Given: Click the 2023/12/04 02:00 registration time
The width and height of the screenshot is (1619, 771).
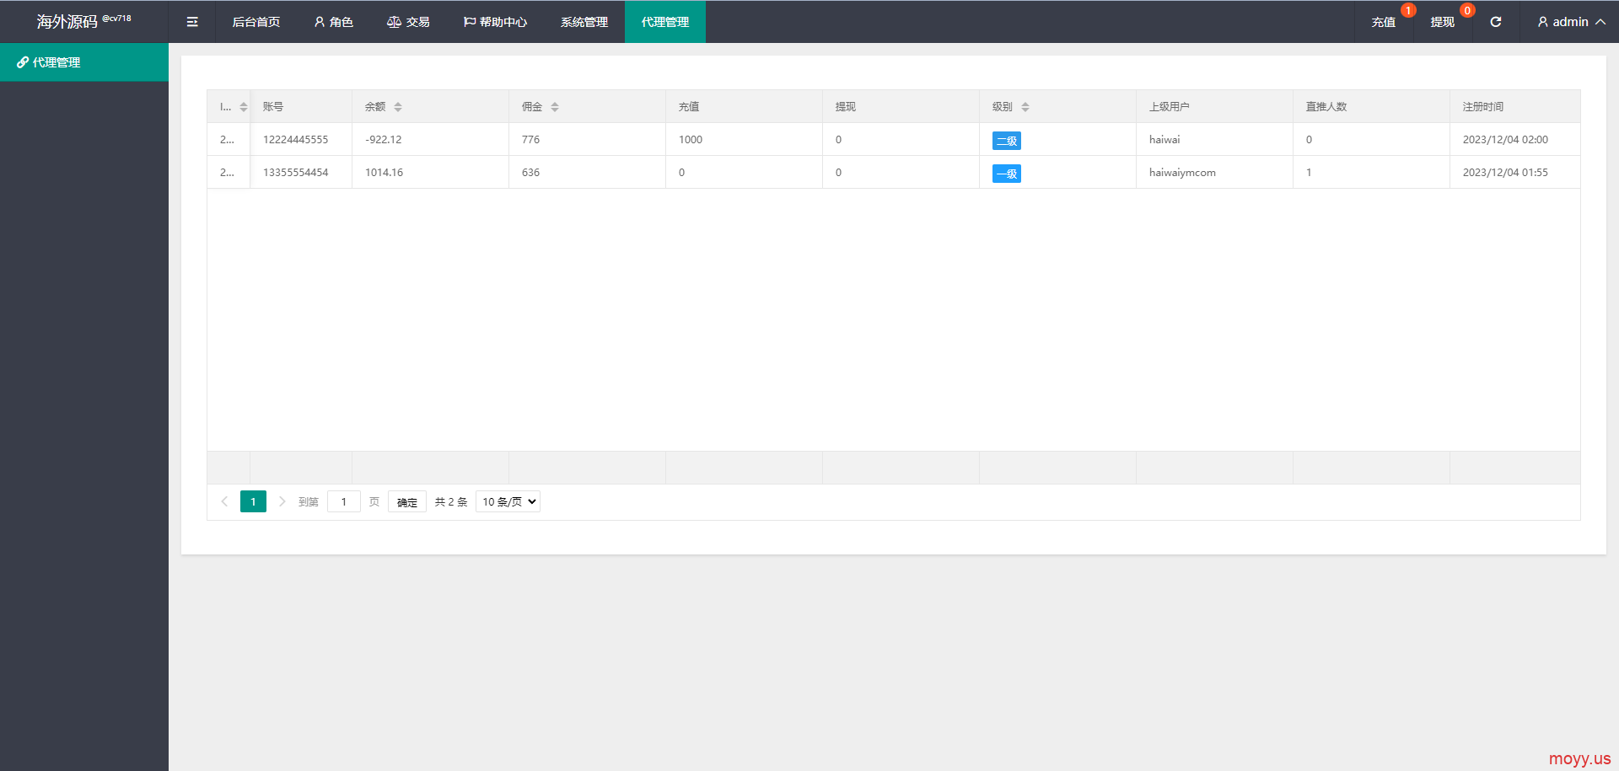Looking at the screenshot, I should pyautogui.click(x=1505, y=140).
